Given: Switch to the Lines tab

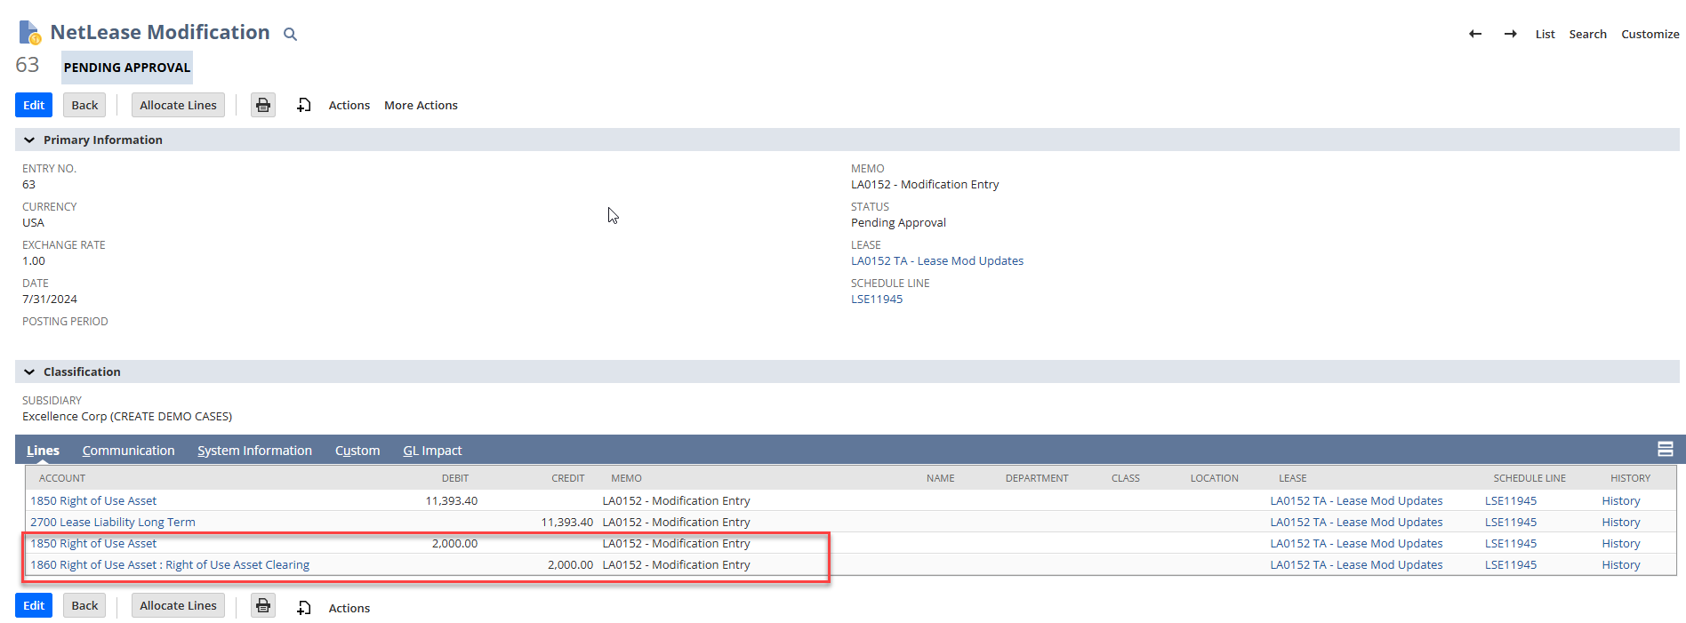Looking at the screenshot, I should coord(43,451).
